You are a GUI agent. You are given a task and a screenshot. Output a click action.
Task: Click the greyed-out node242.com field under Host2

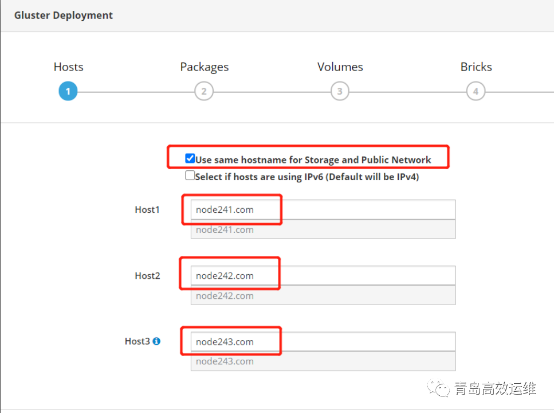click(x=323, y=296)
